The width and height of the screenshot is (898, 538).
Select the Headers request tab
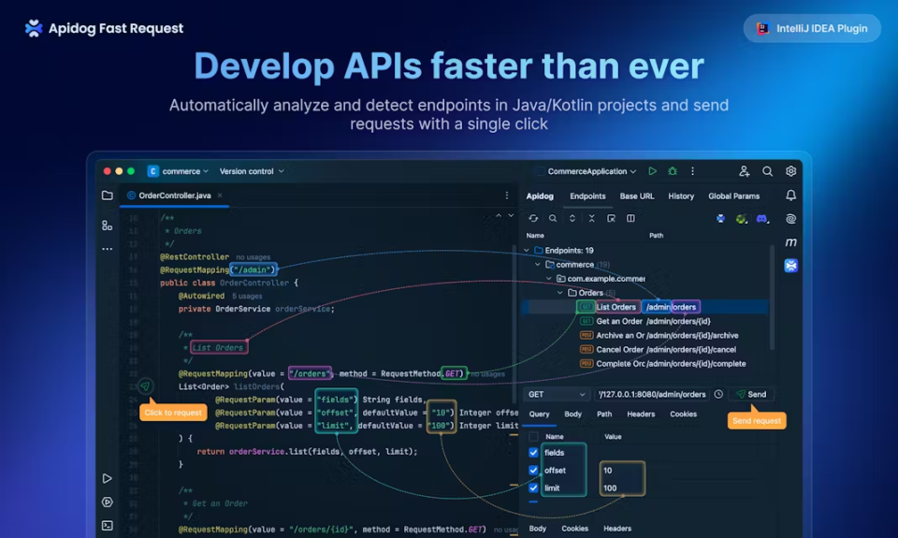click(x=641, y=414)
